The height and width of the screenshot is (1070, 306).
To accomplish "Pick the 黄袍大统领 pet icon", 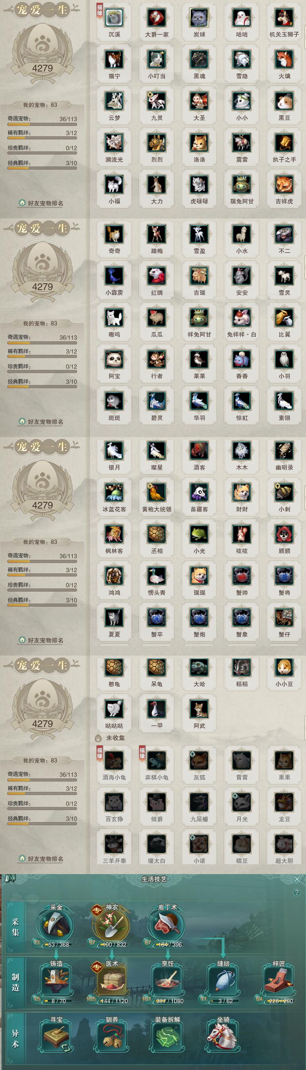I will coord(157,493).
